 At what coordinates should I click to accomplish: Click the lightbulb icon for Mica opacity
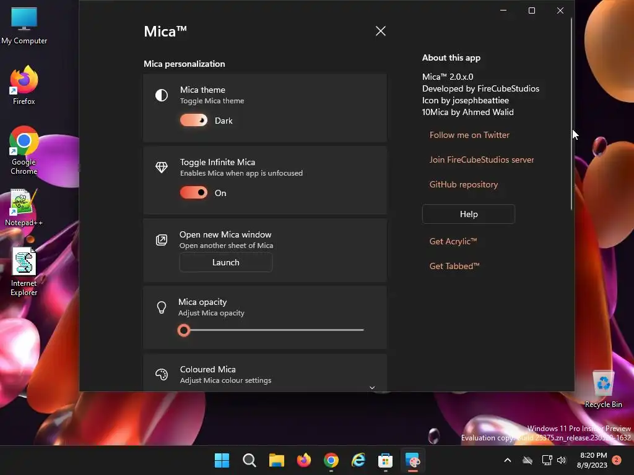[x=162, y=307]
